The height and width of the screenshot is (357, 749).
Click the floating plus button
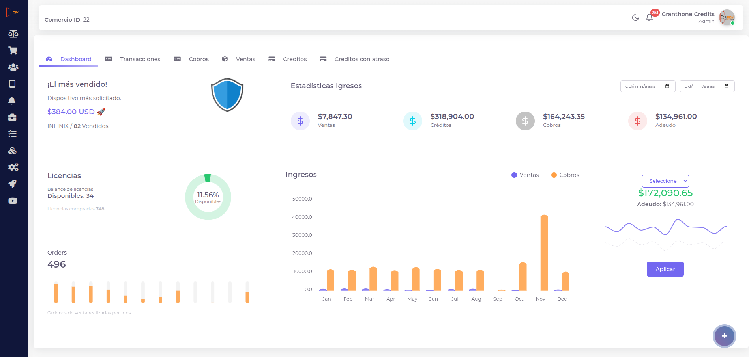point(724,336)
